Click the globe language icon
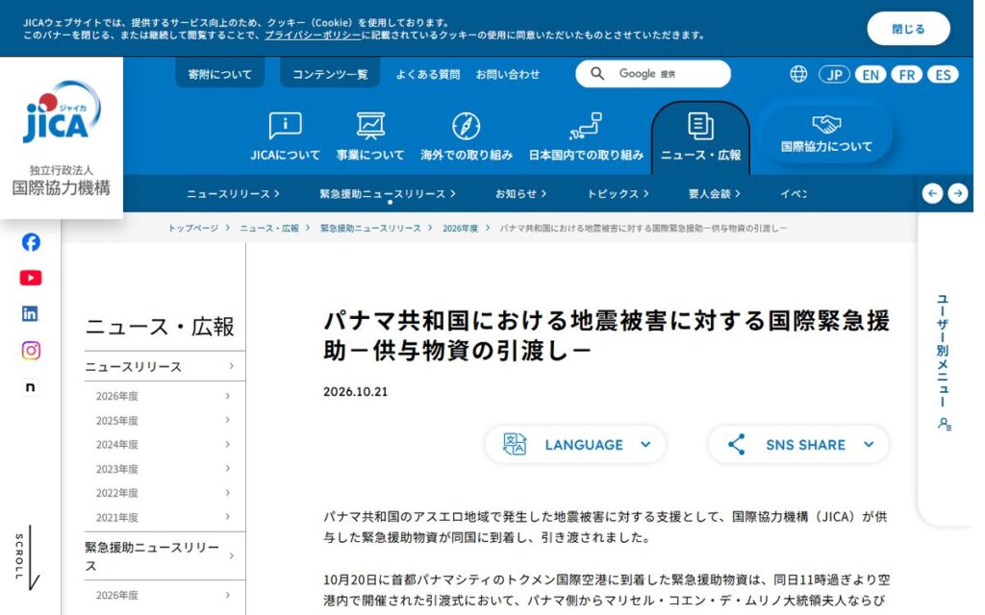The image size is (985, 615). point(798,74)
